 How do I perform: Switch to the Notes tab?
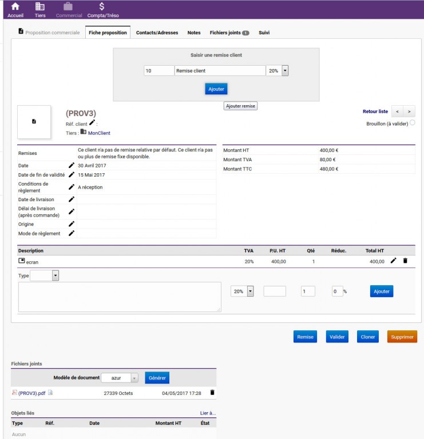[194, 33]
